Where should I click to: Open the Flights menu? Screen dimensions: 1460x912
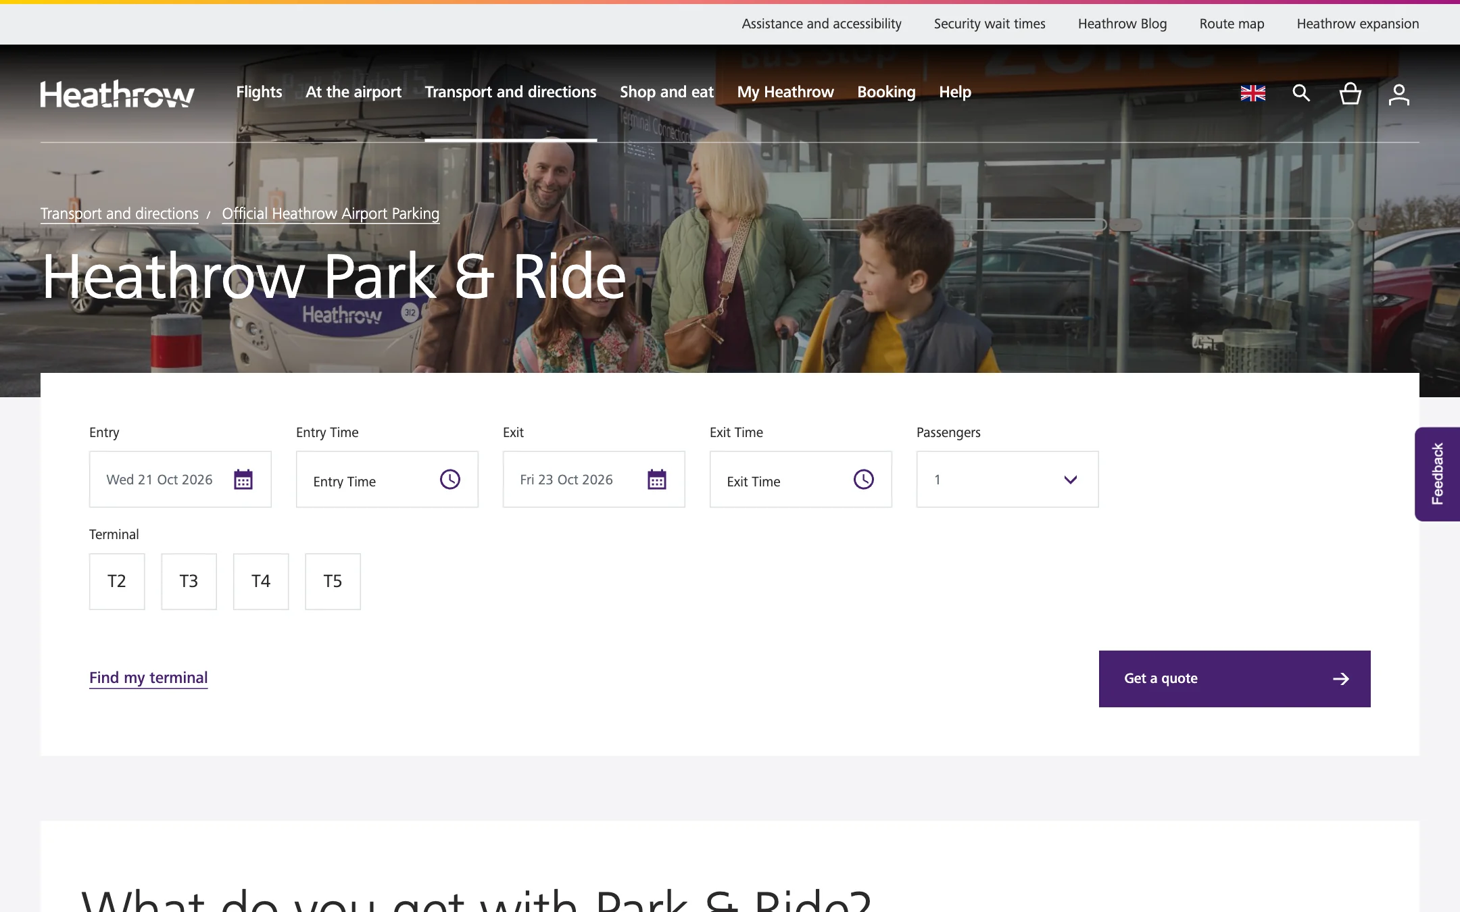259,92
